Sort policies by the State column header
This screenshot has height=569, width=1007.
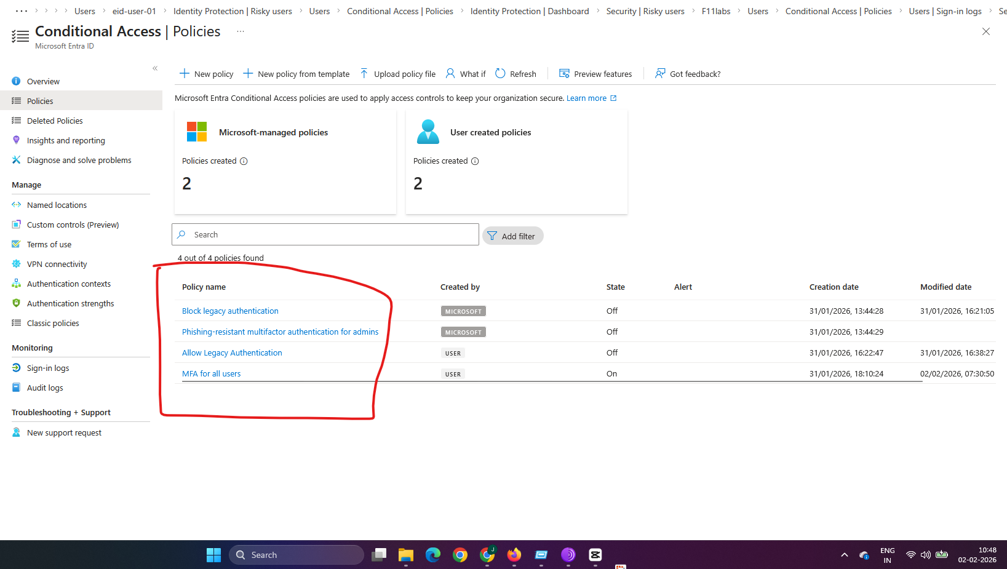[615, 287]
